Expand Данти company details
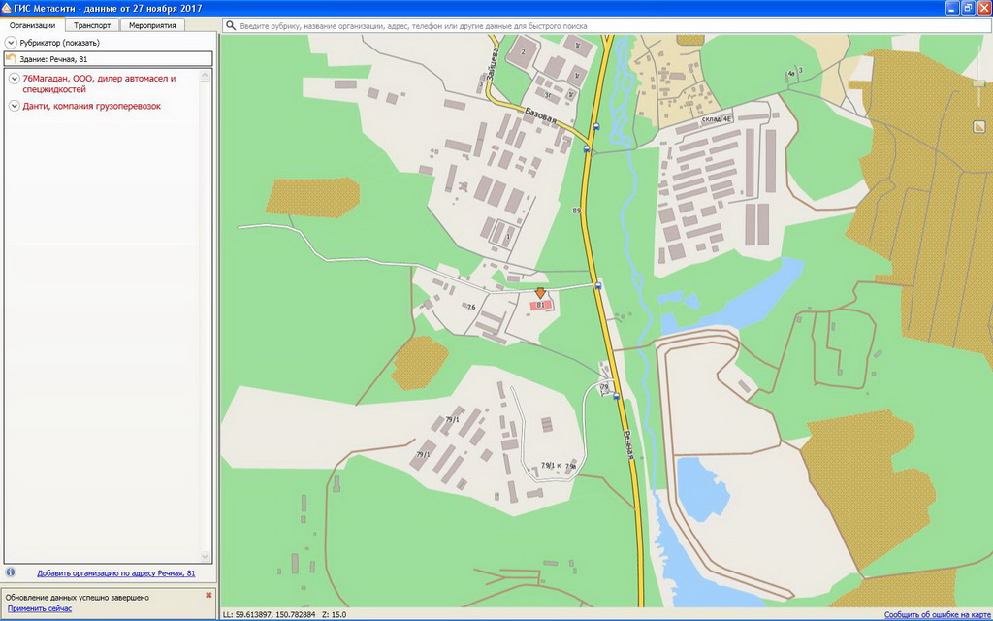993x621 pixels. pyautogui.click(x=15, y=106)
